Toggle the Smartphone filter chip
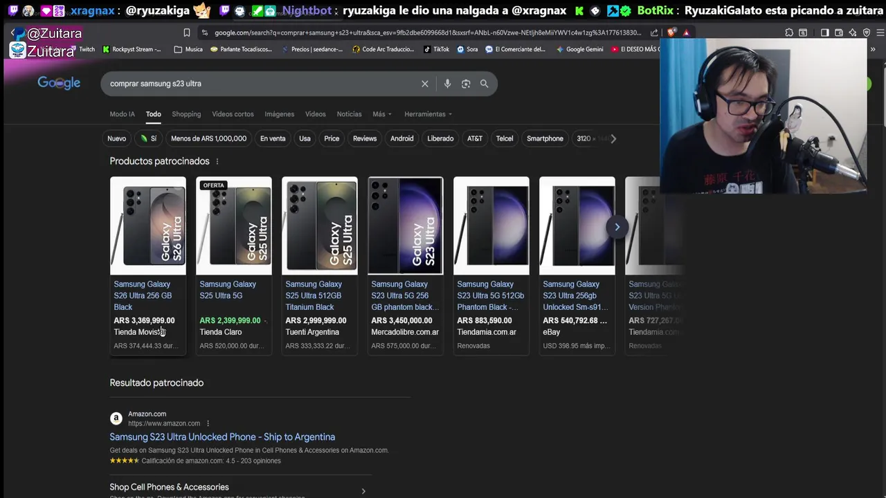This screenshot has height=498, width=886. tap(545, 138)
